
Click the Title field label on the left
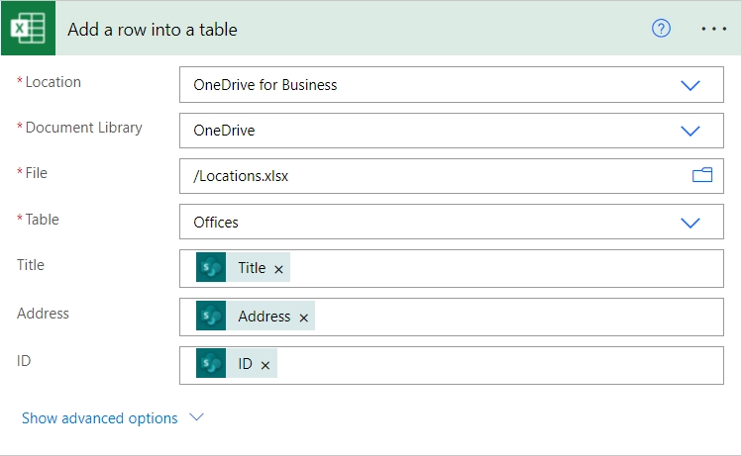coord(31,265)
